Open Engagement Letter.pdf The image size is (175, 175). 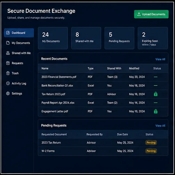(x=55, y=111)
